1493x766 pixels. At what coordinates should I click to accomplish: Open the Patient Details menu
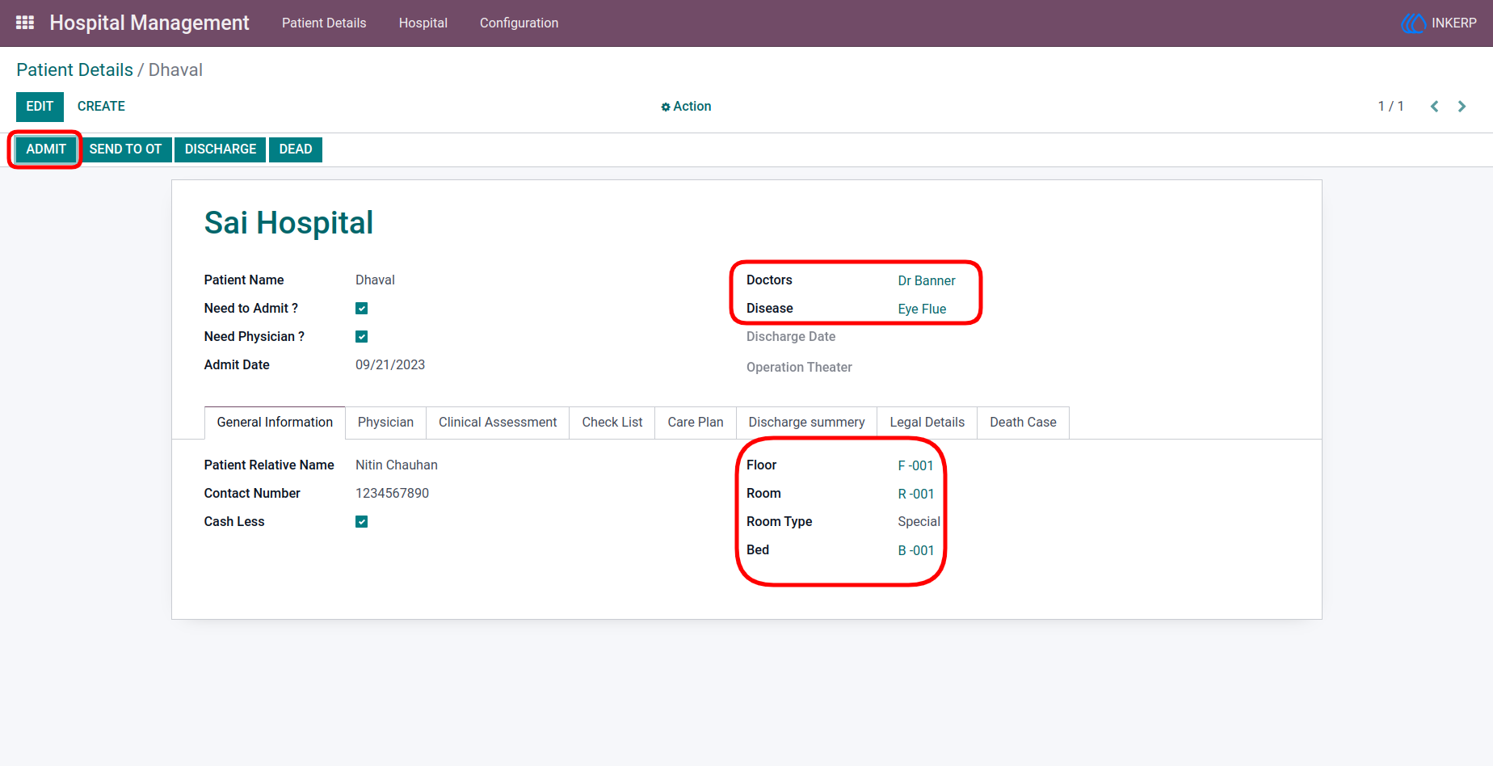[324, 23]
